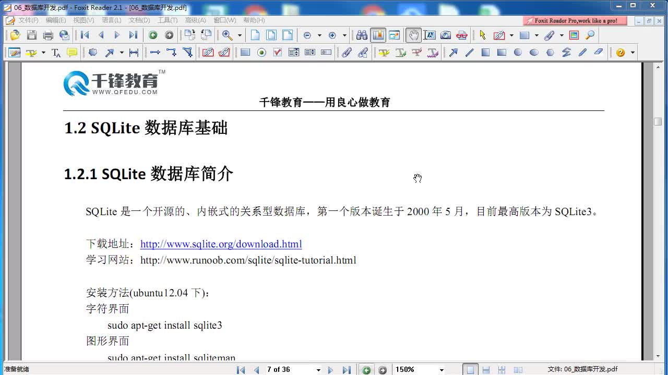
Task: Select the Select Text tool
Action: 430,35
